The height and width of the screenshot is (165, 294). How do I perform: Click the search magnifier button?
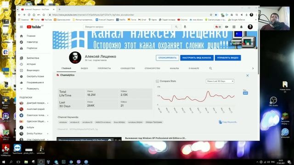[176, 27]
